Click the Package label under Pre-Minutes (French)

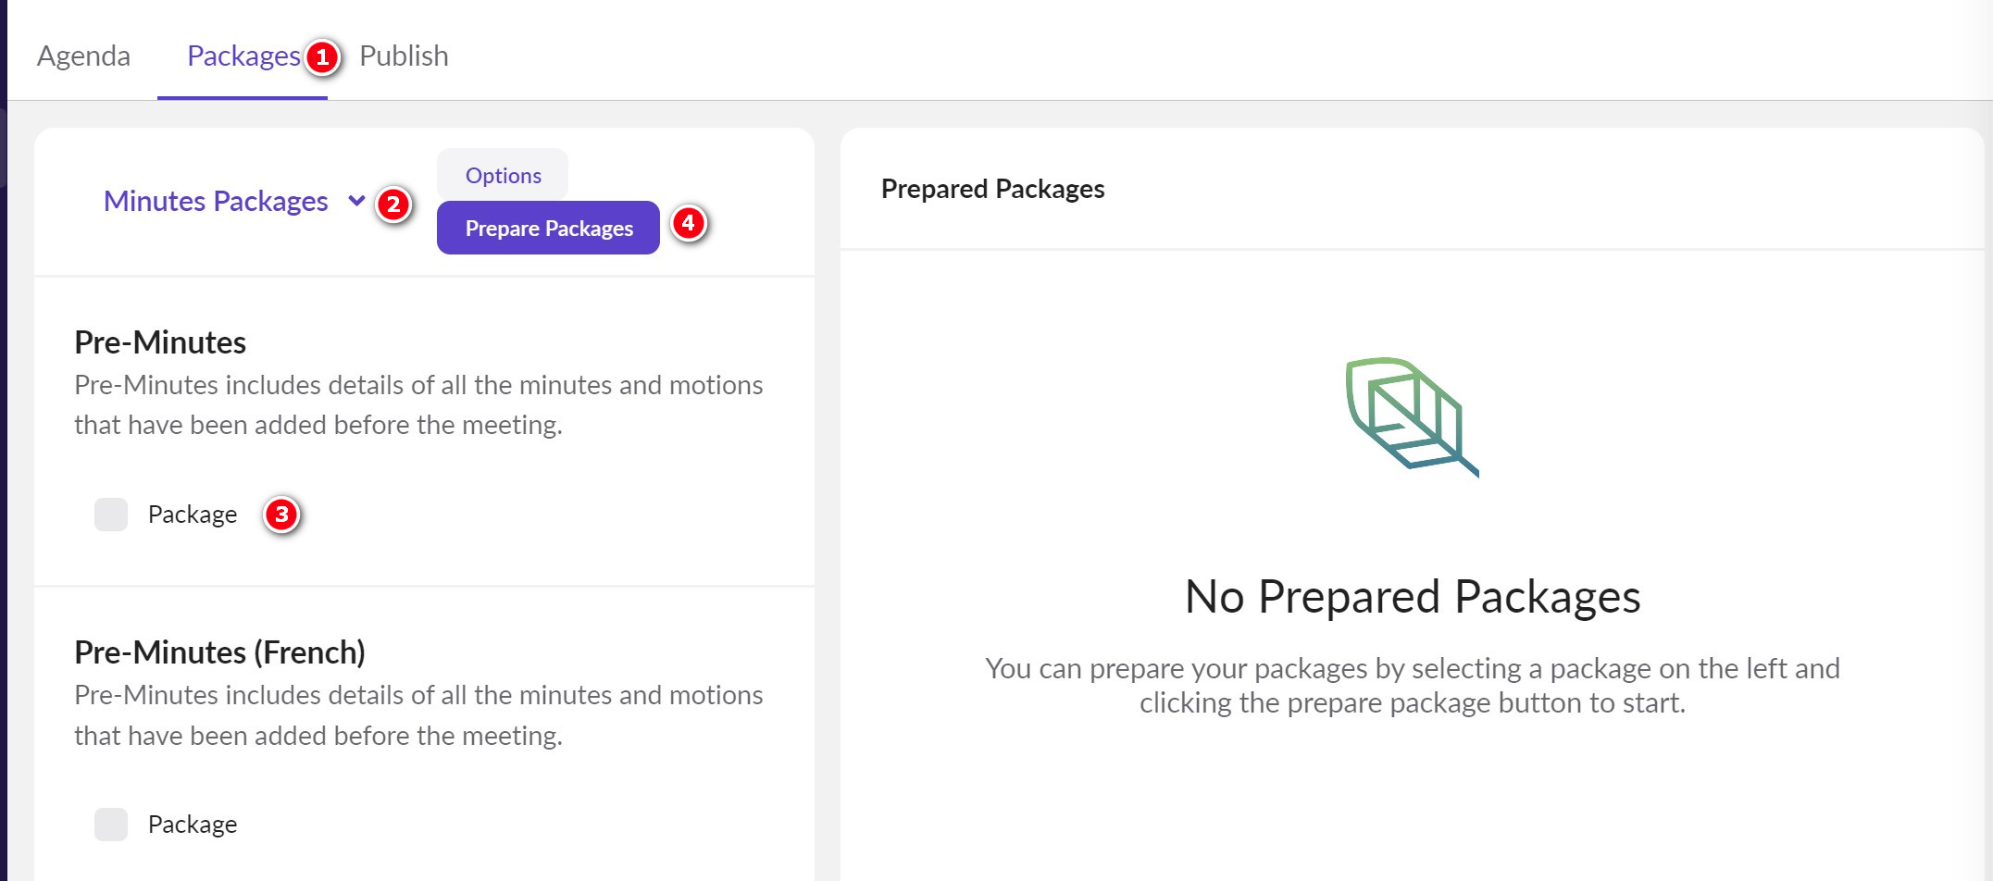[193, 825]
